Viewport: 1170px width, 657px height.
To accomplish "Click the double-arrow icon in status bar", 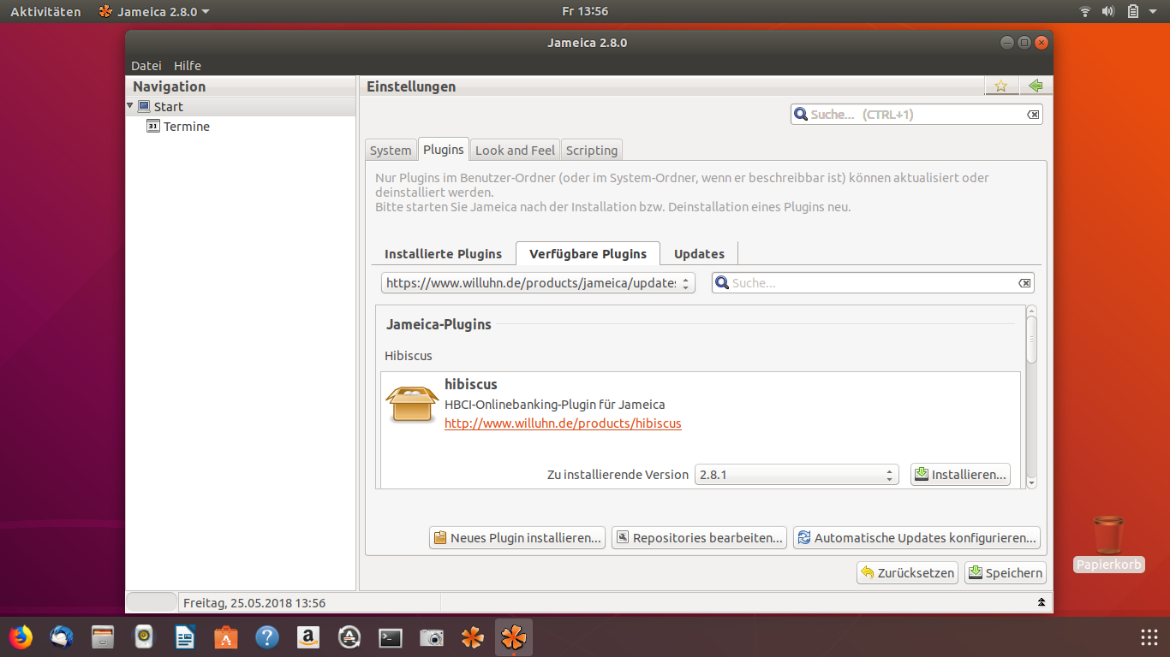I will [1042, 602].
